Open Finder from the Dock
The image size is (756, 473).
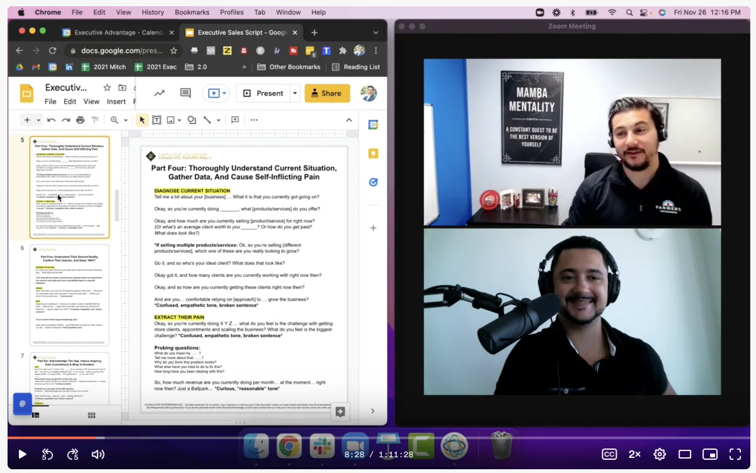pyautogui.click(x=256, y=446)
